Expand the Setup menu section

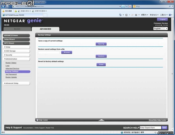(16, 47)
